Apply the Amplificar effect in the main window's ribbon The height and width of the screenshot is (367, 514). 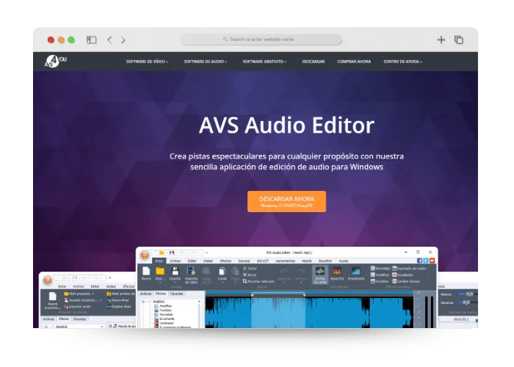(380, 275)
